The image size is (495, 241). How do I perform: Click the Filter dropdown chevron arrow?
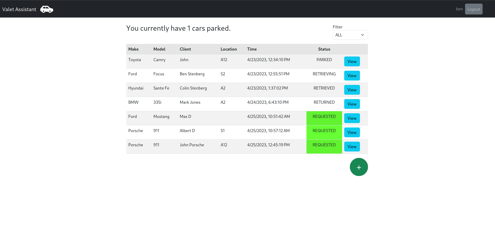click(x=362, y=35)
